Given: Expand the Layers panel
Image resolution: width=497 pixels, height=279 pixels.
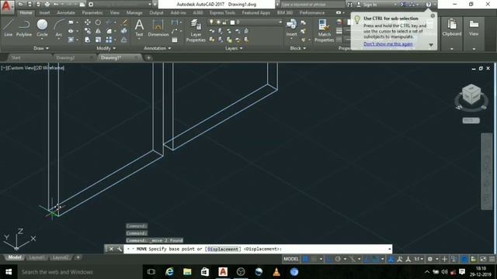Looking at the screenshot, I should pos(234,48).
